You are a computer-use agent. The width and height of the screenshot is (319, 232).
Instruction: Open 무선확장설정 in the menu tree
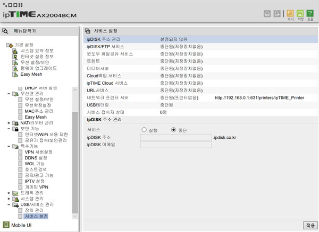(38, 105)
